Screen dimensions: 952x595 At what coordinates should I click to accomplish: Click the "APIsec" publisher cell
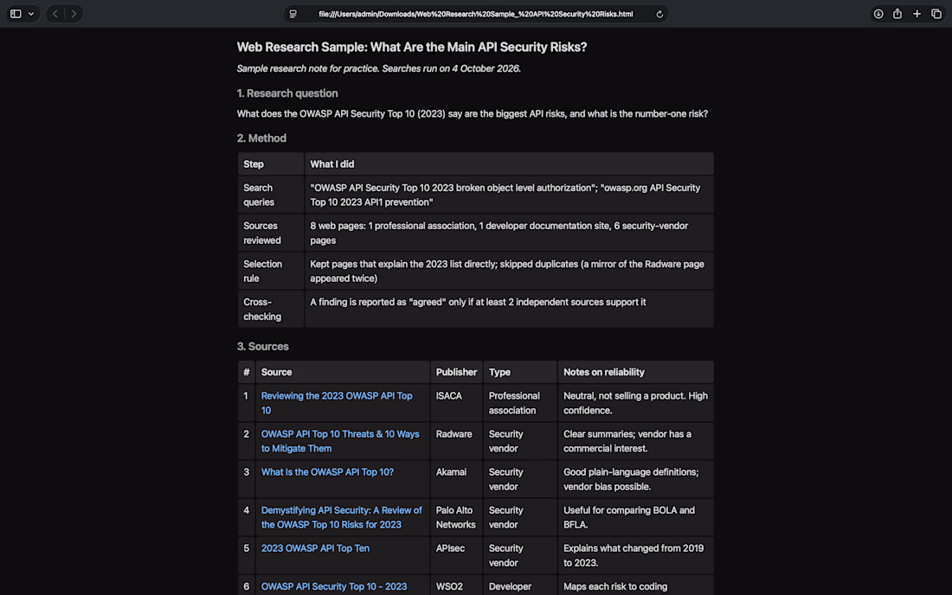click(457, 555)
